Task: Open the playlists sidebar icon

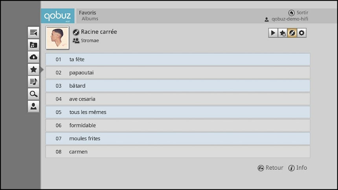Action: [33, 82]
